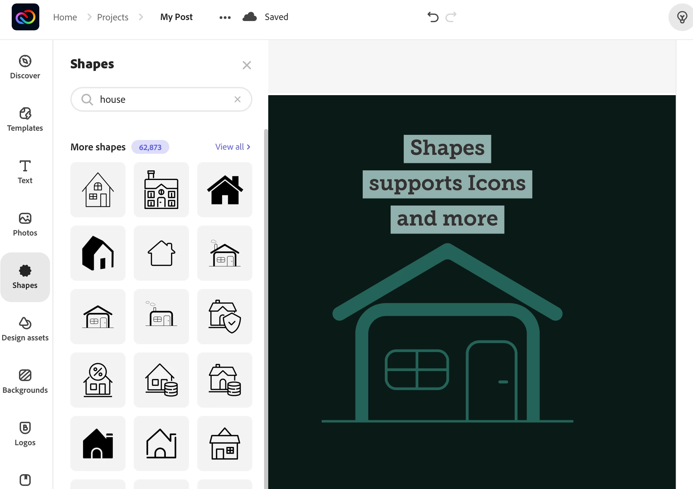
Task: Open the Logos panel
Action: [25, 434]
